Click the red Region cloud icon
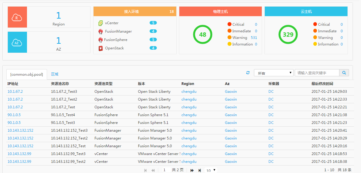Image resolution: width=361 pixels, height=173 pixels. [x=17, y=17]
